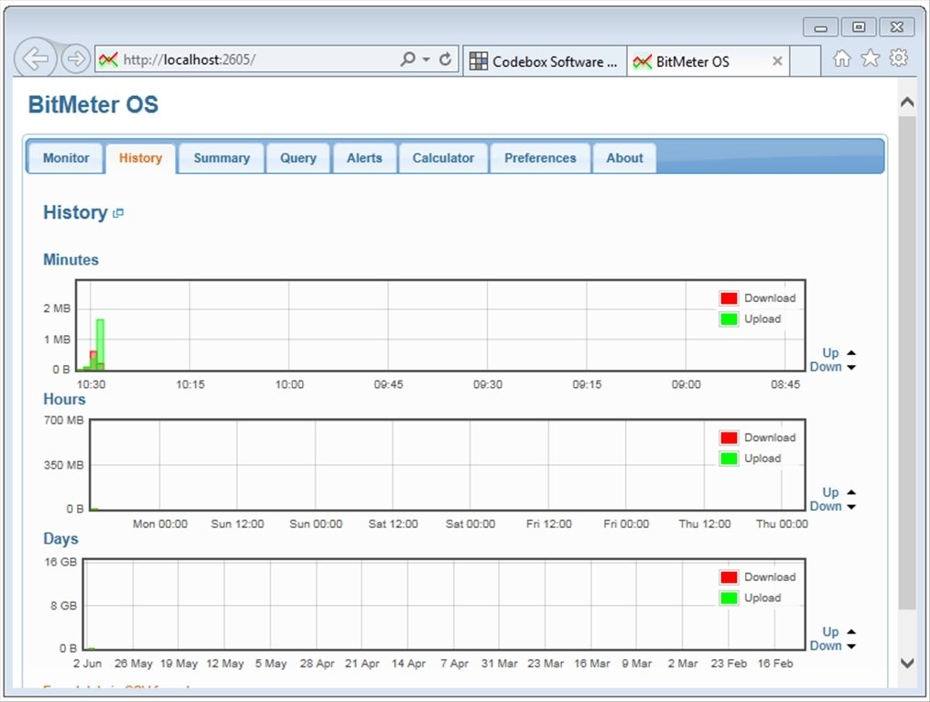Open browser Tools gear icon
This screenshot has width=930, height=702.
pyautogui.click(x=899, y=58)
